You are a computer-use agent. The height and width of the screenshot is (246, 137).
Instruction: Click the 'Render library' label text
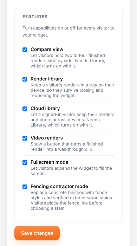[x=47, y=79]
